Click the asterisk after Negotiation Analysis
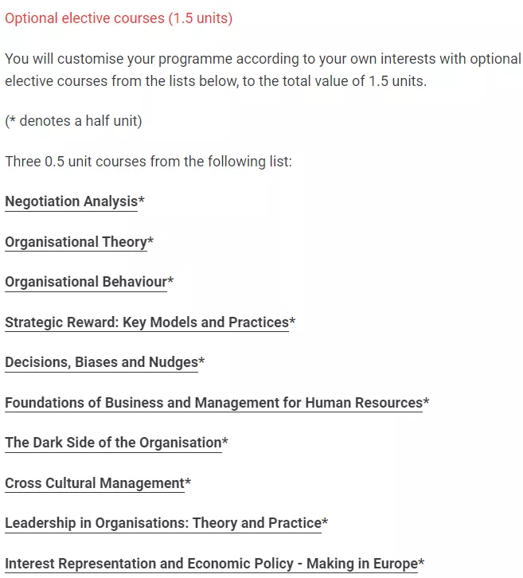Viewport: 523px width, 578px height. [142, 201]
